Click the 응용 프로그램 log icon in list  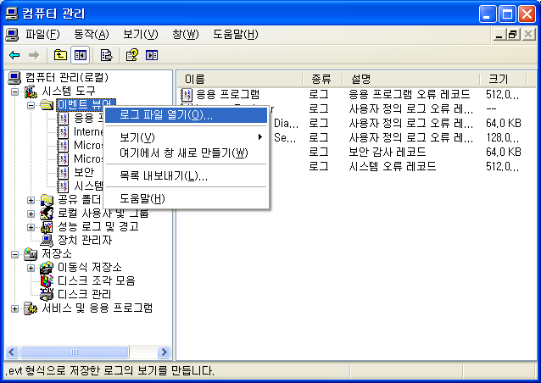click(x=187, y=94)
